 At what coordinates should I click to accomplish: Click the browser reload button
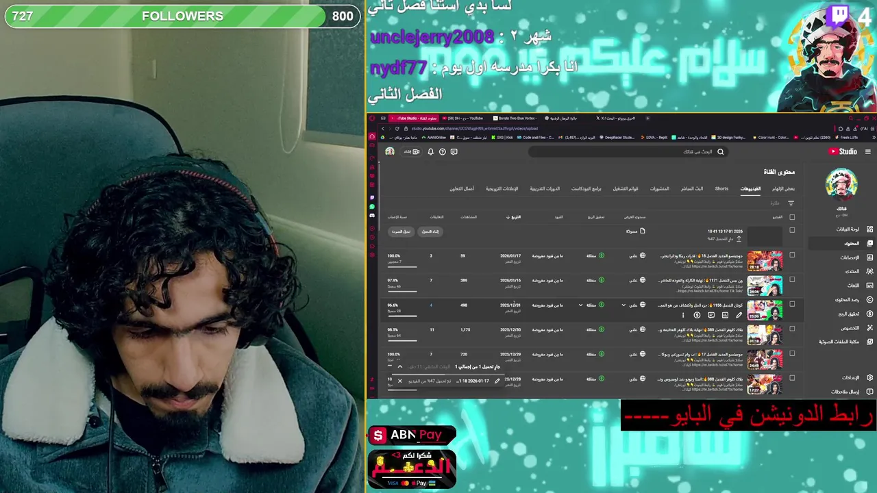397,128
